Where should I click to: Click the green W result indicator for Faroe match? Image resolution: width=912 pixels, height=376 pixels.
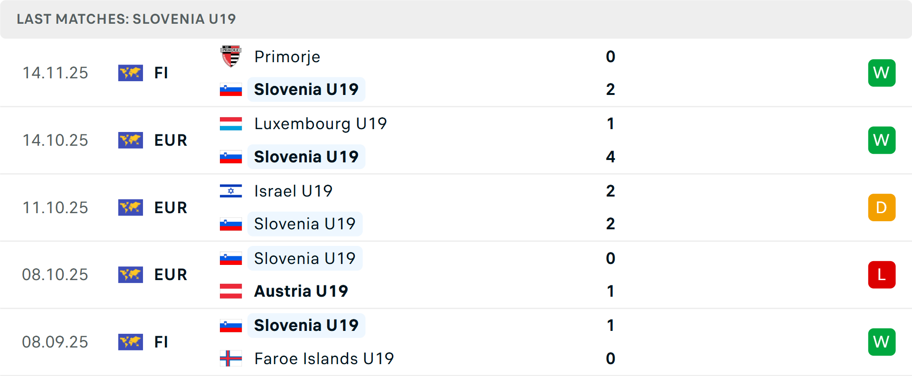click(x=882, y=342)
